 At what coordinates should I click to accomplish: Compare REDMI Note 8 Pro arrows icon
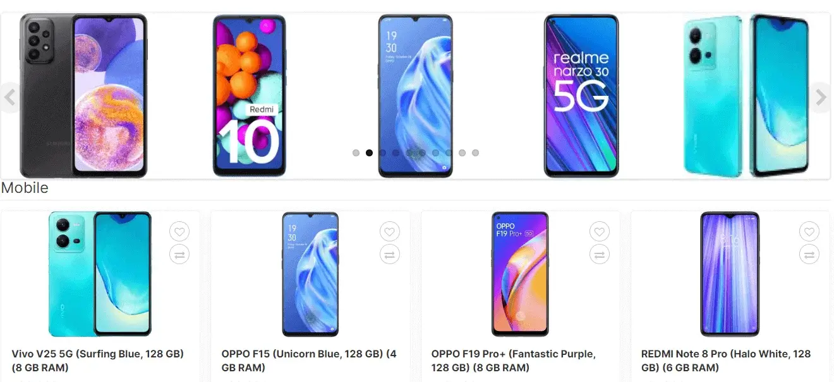tap(809, 254)
